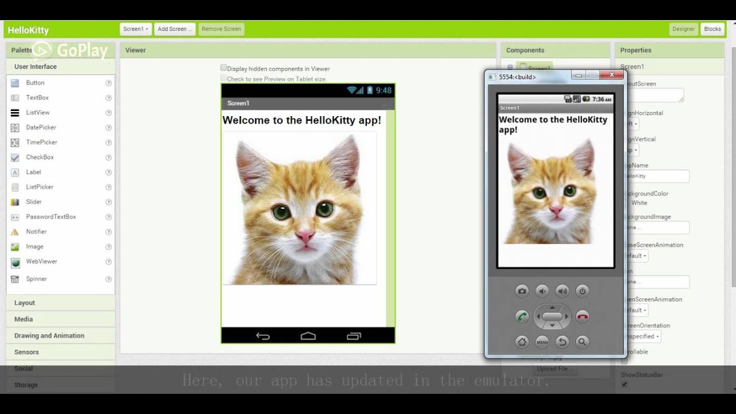Tap the red end-call button on emulator
This screenshot has width=736, height=414.
point(582,316)
